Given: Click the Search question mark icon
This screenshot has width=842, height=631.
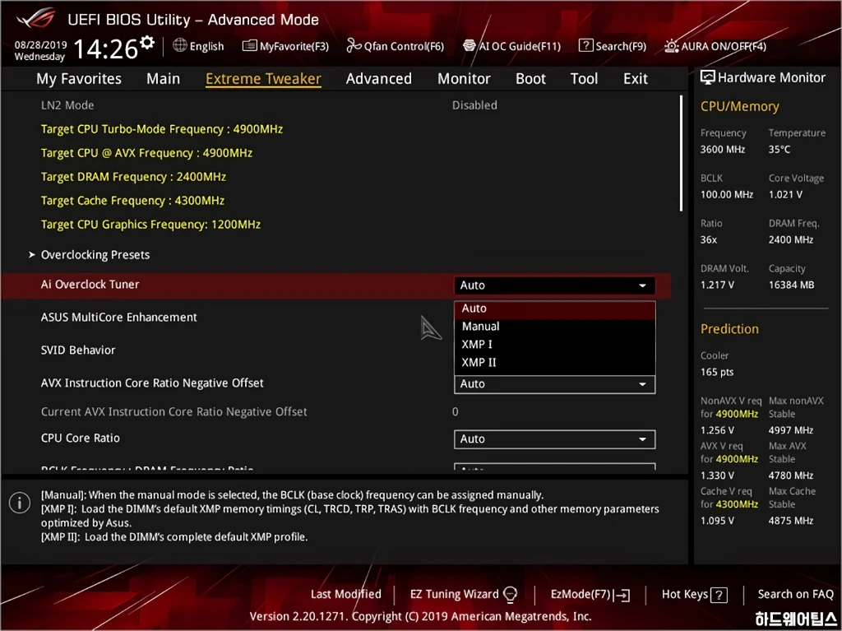Looking at the screenshot, I should [x=585, y=46].
